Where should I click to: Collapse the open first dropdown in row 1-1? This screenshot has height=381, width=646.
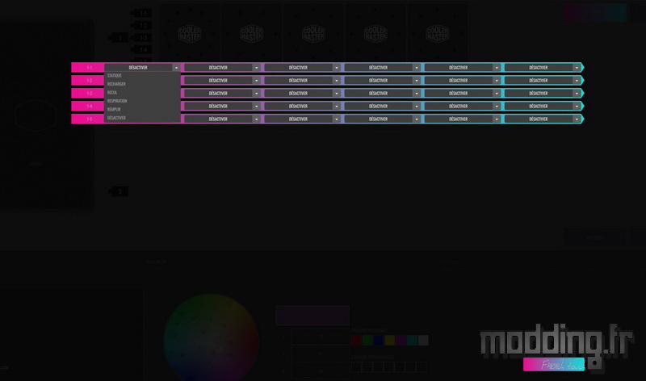click(x=176, y=68)
